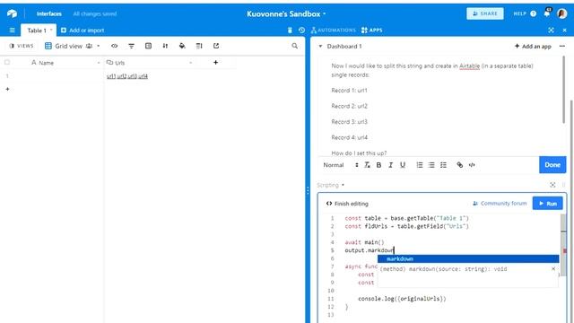Screen dimensions: 574x323
Task: Open the row coloring paint icon
Action: (182, 46)
